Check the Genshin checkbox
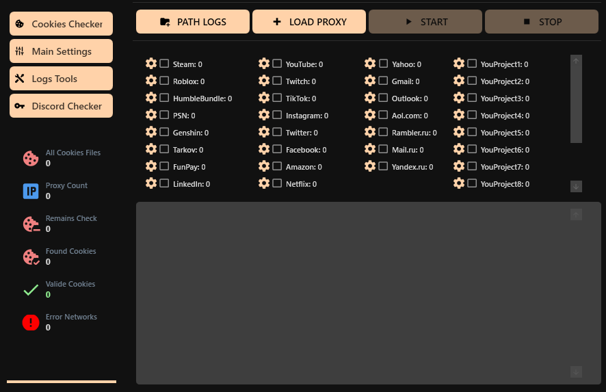Image resolution: width=606 pixels, height=392 pixels. coord(164,132)
